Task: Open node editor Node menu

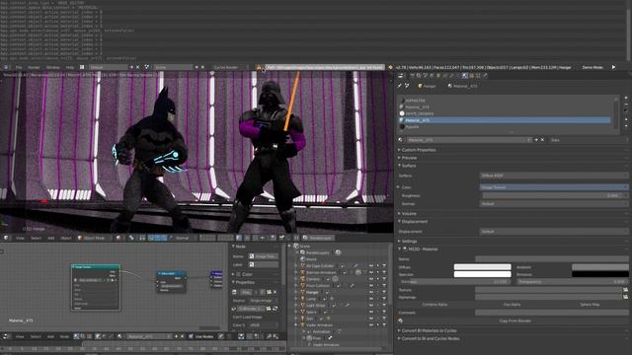Action: pos(64,336)
